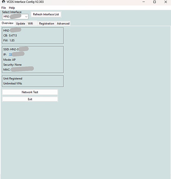This screenshot has width=171, height=179.
Task: Click the 'Mode: AP' text
Action: [9, 60]
